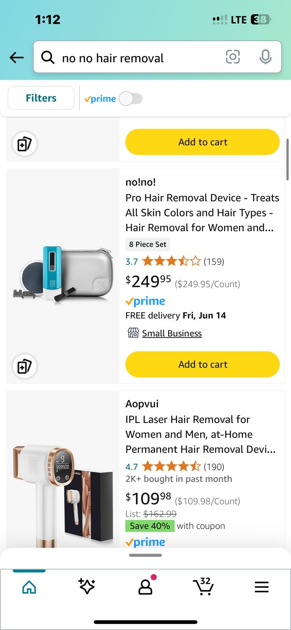Go to the Home tab
Screen dimensions: 291x630
pos(29,587)
